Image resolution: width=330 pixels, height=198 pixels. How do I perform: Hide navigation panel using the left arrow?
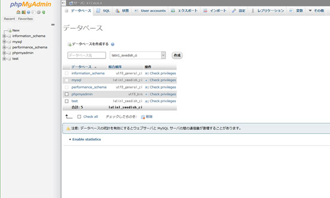(64, 3)
